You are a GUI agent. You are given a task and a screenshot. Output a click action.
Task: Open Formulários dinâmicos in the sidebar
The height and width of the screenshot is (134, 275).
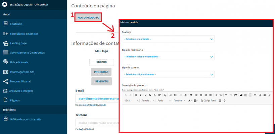tap(24, 34)
